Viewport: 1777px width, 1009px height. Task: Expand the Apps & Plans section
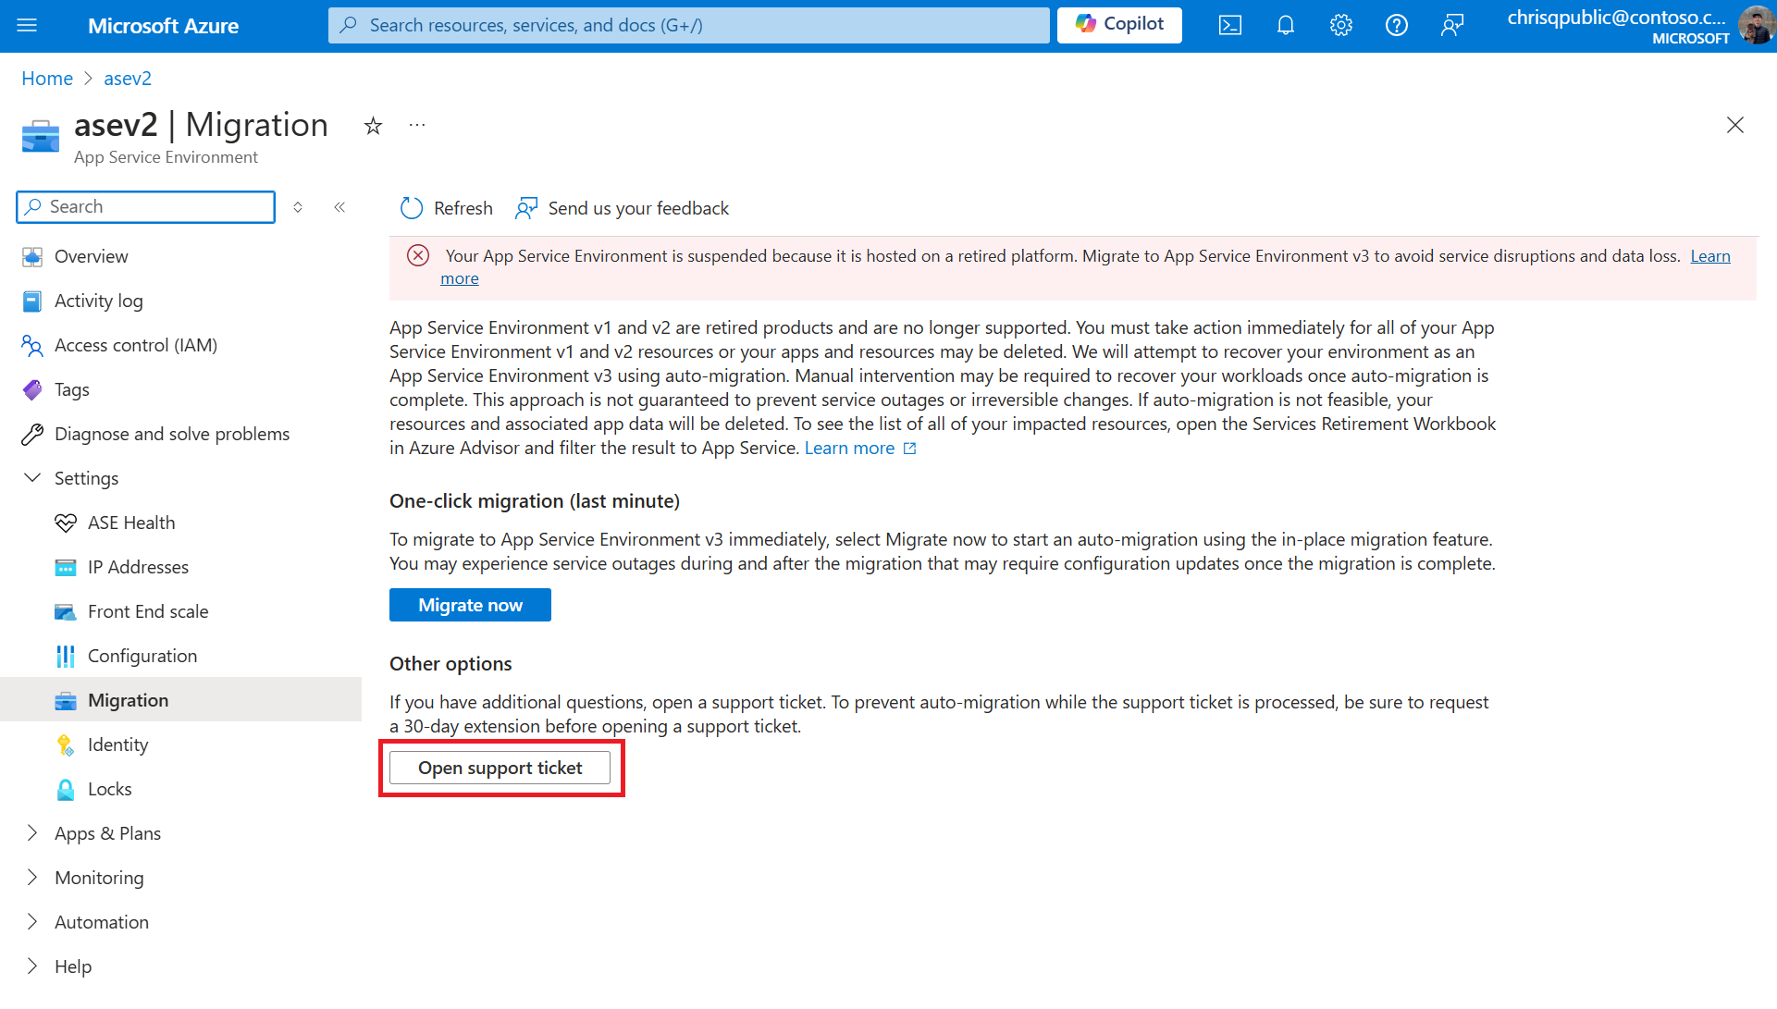(x=33, y=833)
